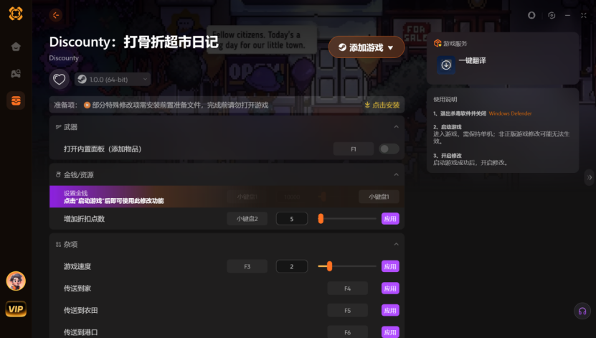Viewport: 596px width, 338px height.
Task: Open the Windows Defender link
Action: [510, 113]
